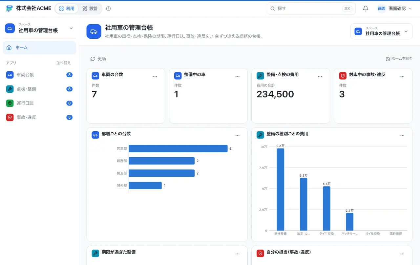Open the 車両台帳 app
420x265 pixels.
click(x=39, y=75)
